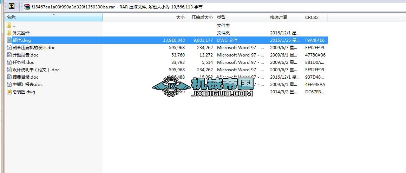406x173 pixels.
Task: Select the 部件.dwg file name
Action: pyautogui.click(x=21, y=40)
